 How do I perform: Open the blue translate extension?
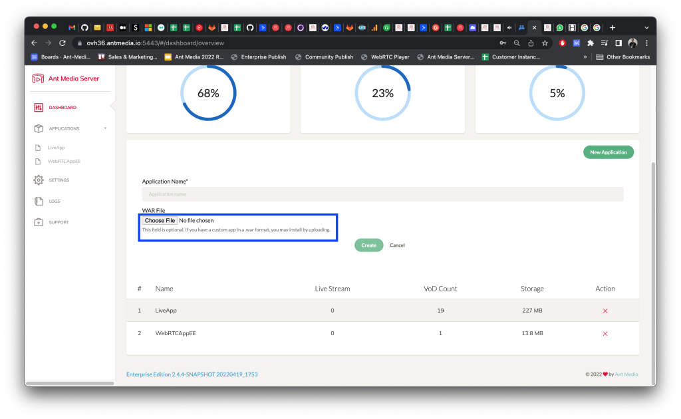[x=577, y=43]
